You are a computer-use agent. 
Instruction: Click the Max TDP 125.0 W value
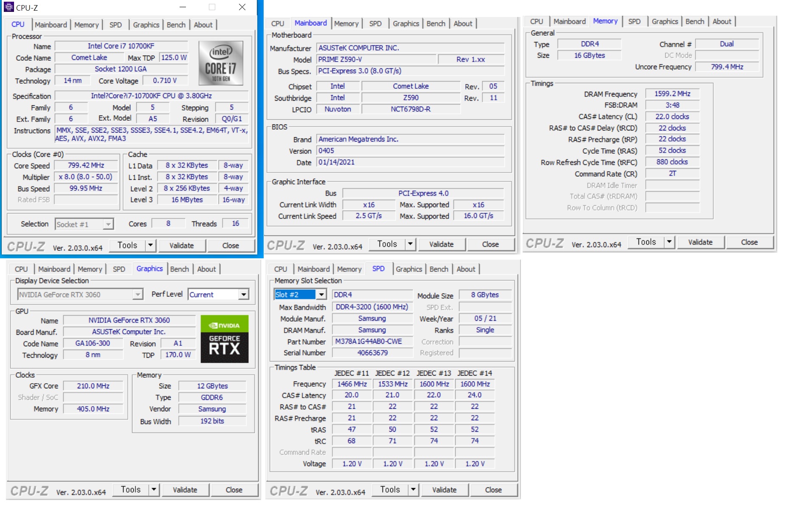click(x=174, y=57)
